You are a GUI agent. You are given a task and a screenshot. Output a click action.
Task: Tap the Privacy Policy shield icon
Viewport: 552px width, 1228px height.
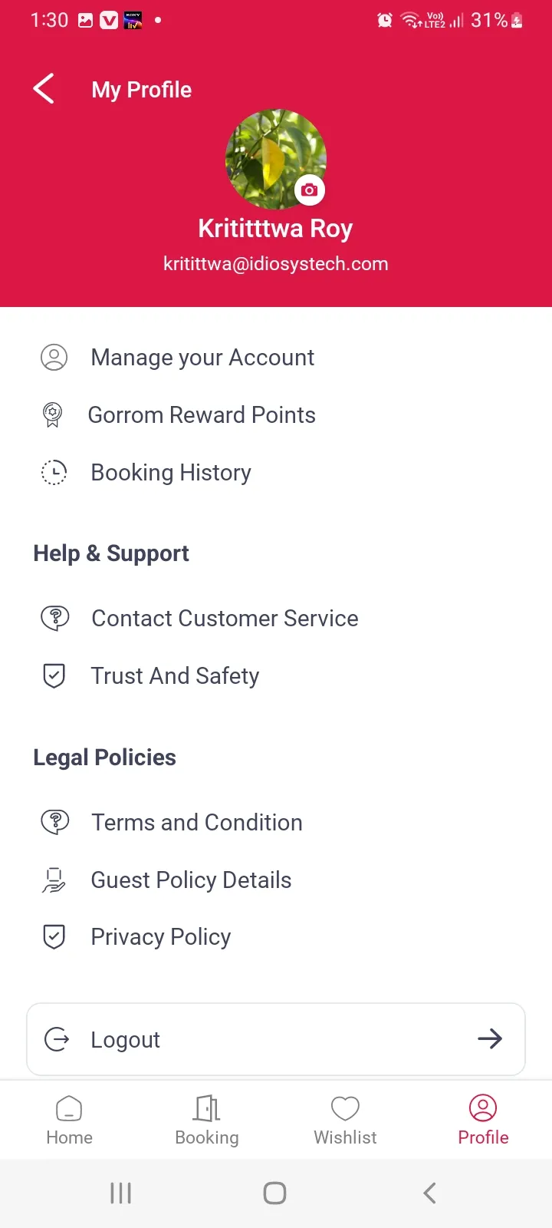point(54,937)
